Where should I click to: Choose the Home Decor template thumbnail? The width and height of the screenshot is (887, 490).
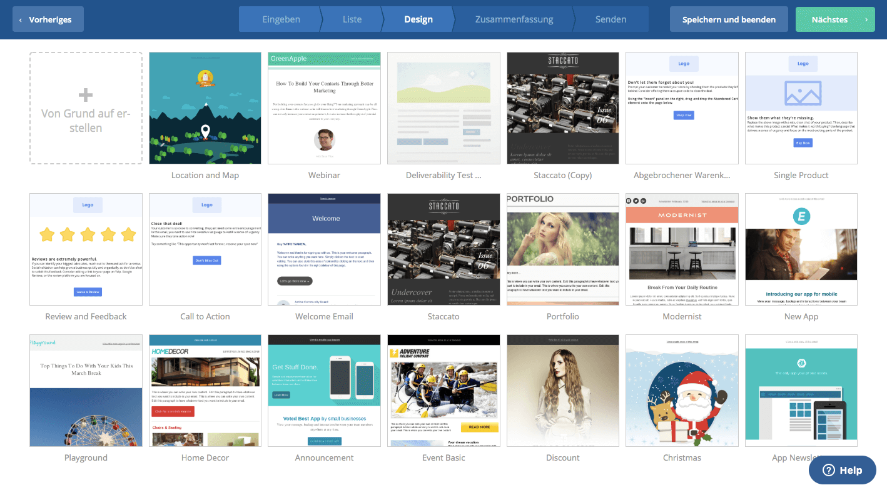pyautogui.click(x=205, y=391)
